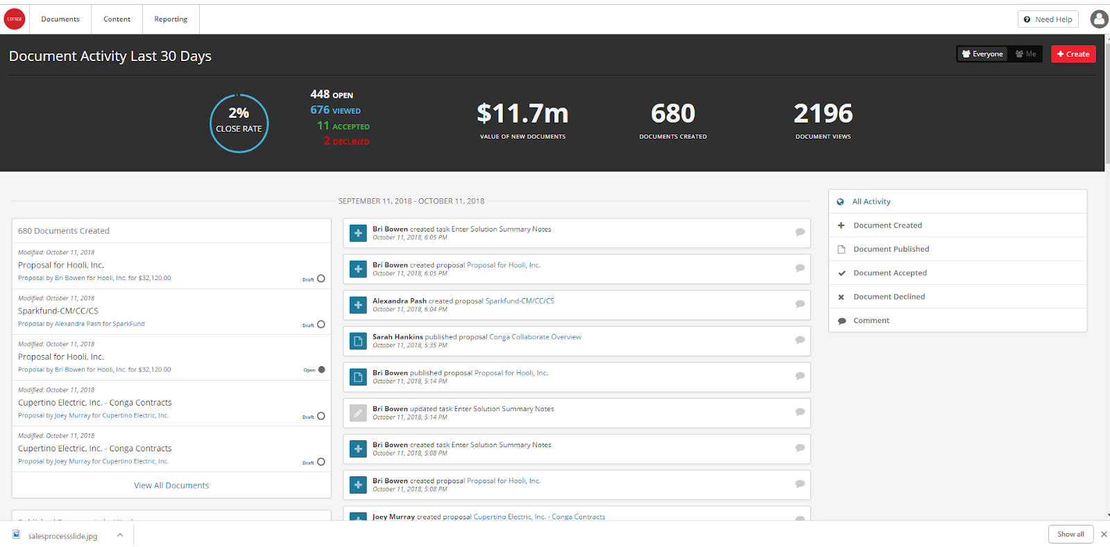
Task: Filter the feed by Document Declined
Action: point(957,297)
